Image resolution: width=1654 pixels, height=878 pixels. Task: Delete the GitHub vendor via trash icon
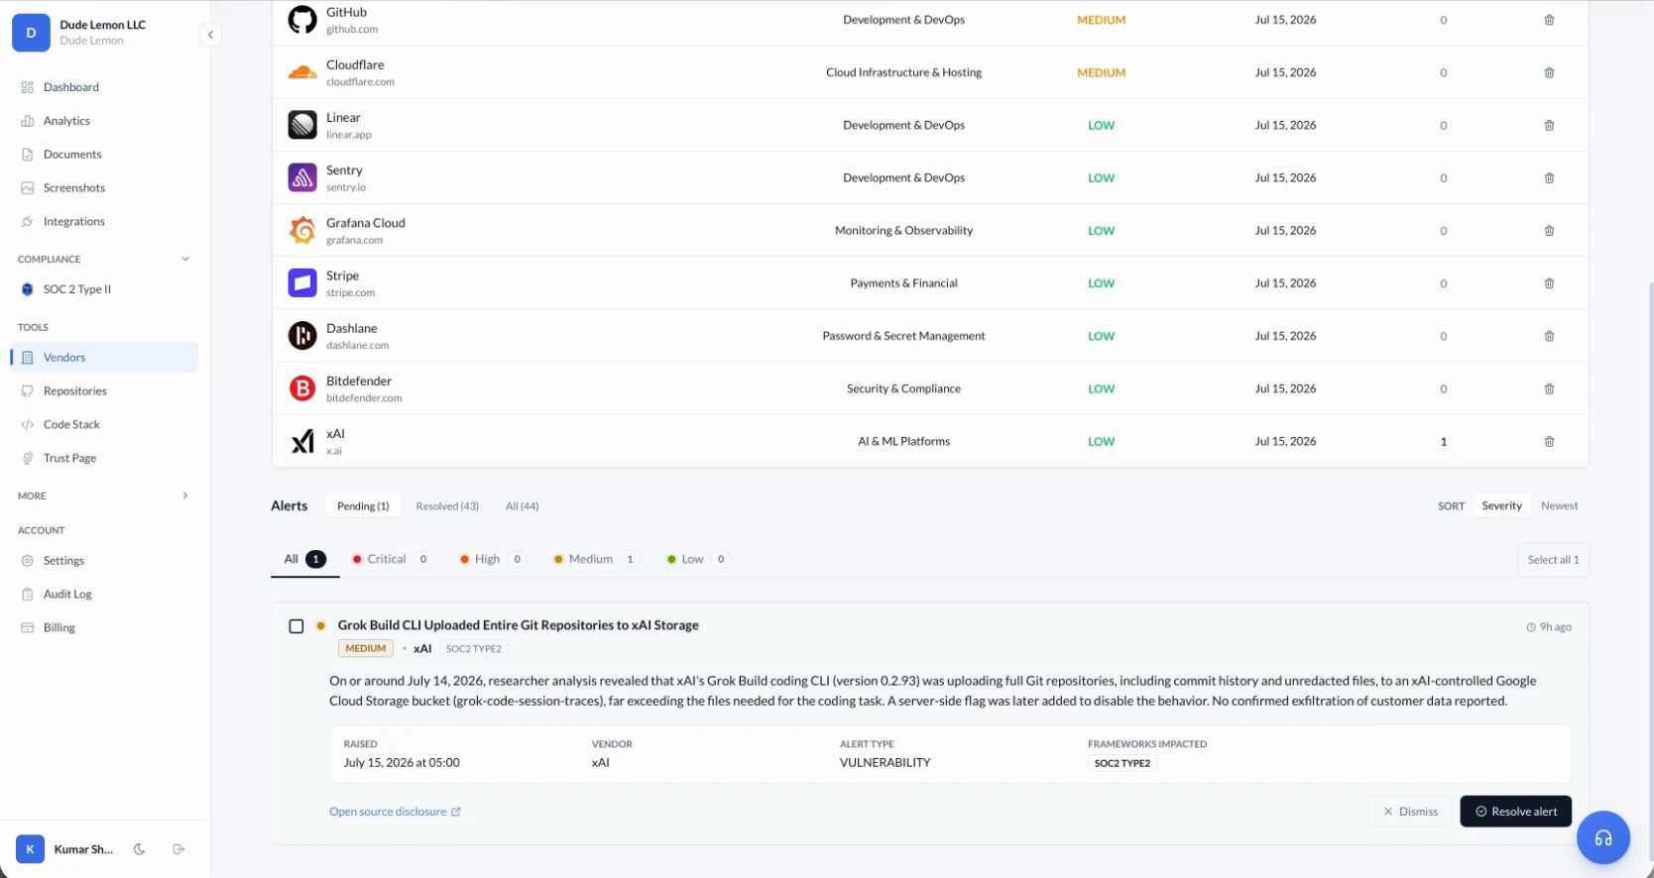pos(1549,20)
